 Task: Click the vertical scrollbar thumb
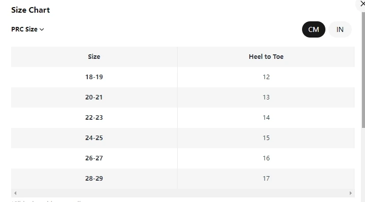tap(363, 70)
